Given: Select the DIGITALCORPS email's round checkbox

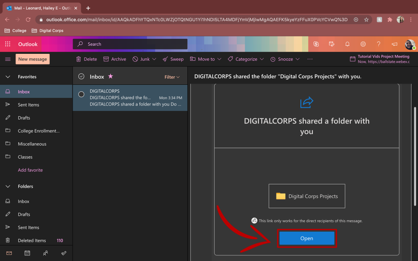Looking at the screenshot, I should [x=81, y=95].
